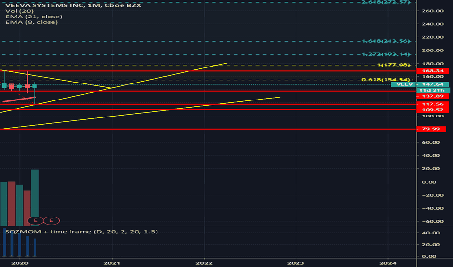
Task: Click the 168.34 red price label
Action: pos(433,71)
